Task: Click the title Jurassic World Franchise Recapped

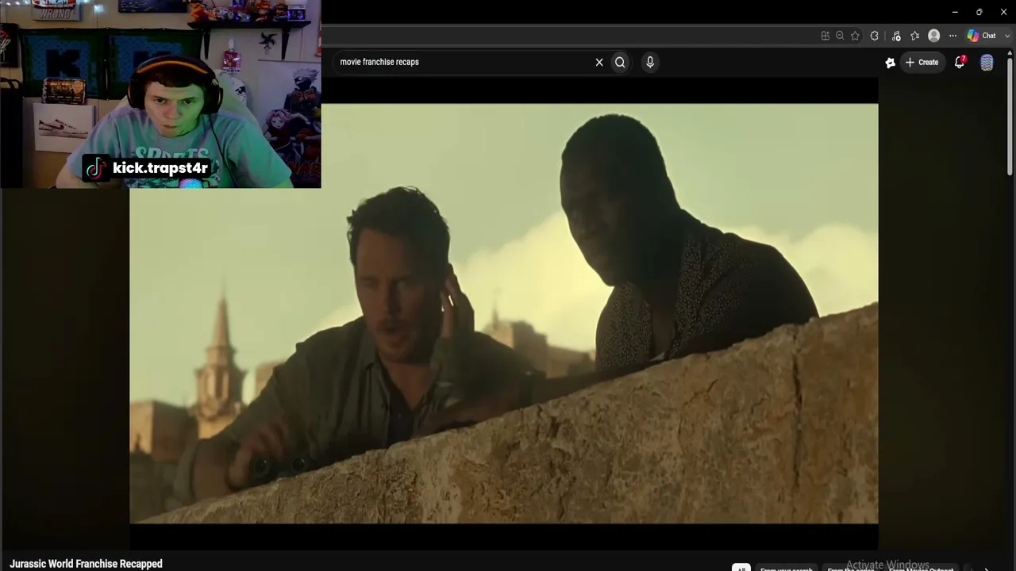Action: pyautogui.click(x=86, y=564)
